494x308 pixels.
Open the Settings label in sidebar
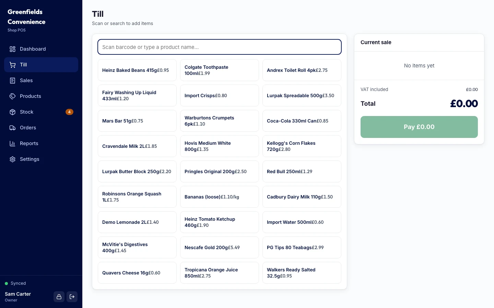tap(30, 159)
